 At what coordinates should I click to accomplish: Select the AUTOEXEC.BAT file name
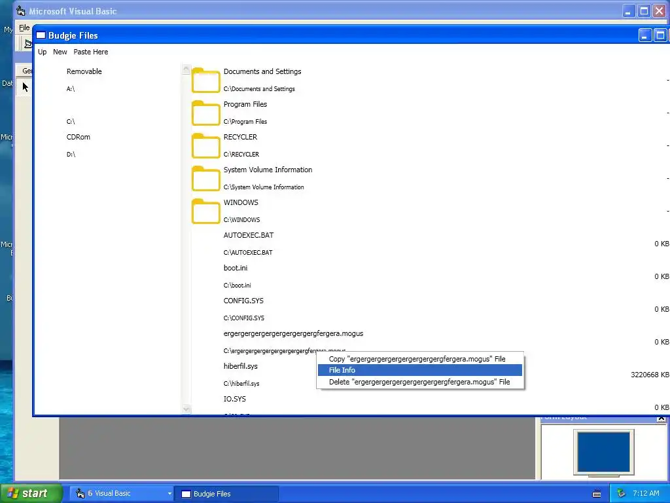tap(248, 235)
